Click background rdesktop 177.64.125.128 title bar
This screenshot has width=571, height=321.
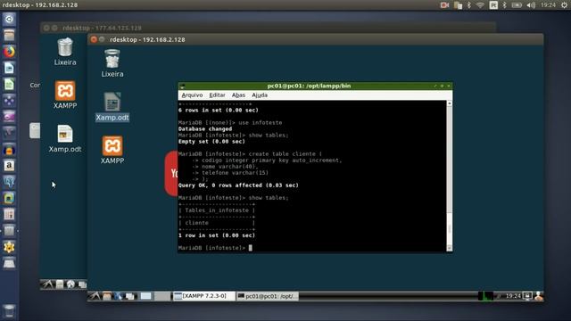(268, 28)
